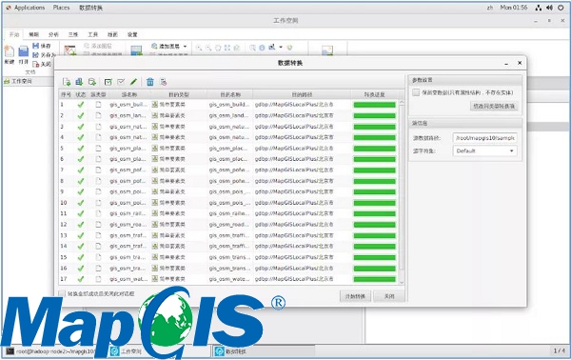
Task: Open destination type cell in row 17
Action: pyautogui.click(x=179, y=279)
